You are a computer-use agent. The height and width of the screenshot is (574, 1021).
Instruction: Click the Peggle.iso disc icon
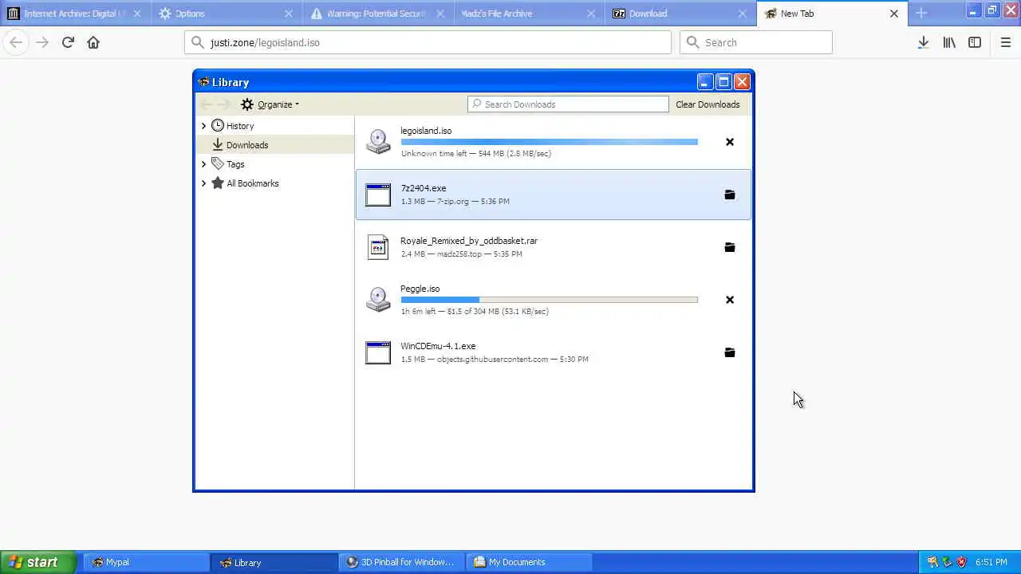[378, 299]
